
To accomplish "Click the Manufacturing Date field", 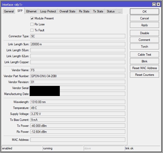I will pos(78,94).
